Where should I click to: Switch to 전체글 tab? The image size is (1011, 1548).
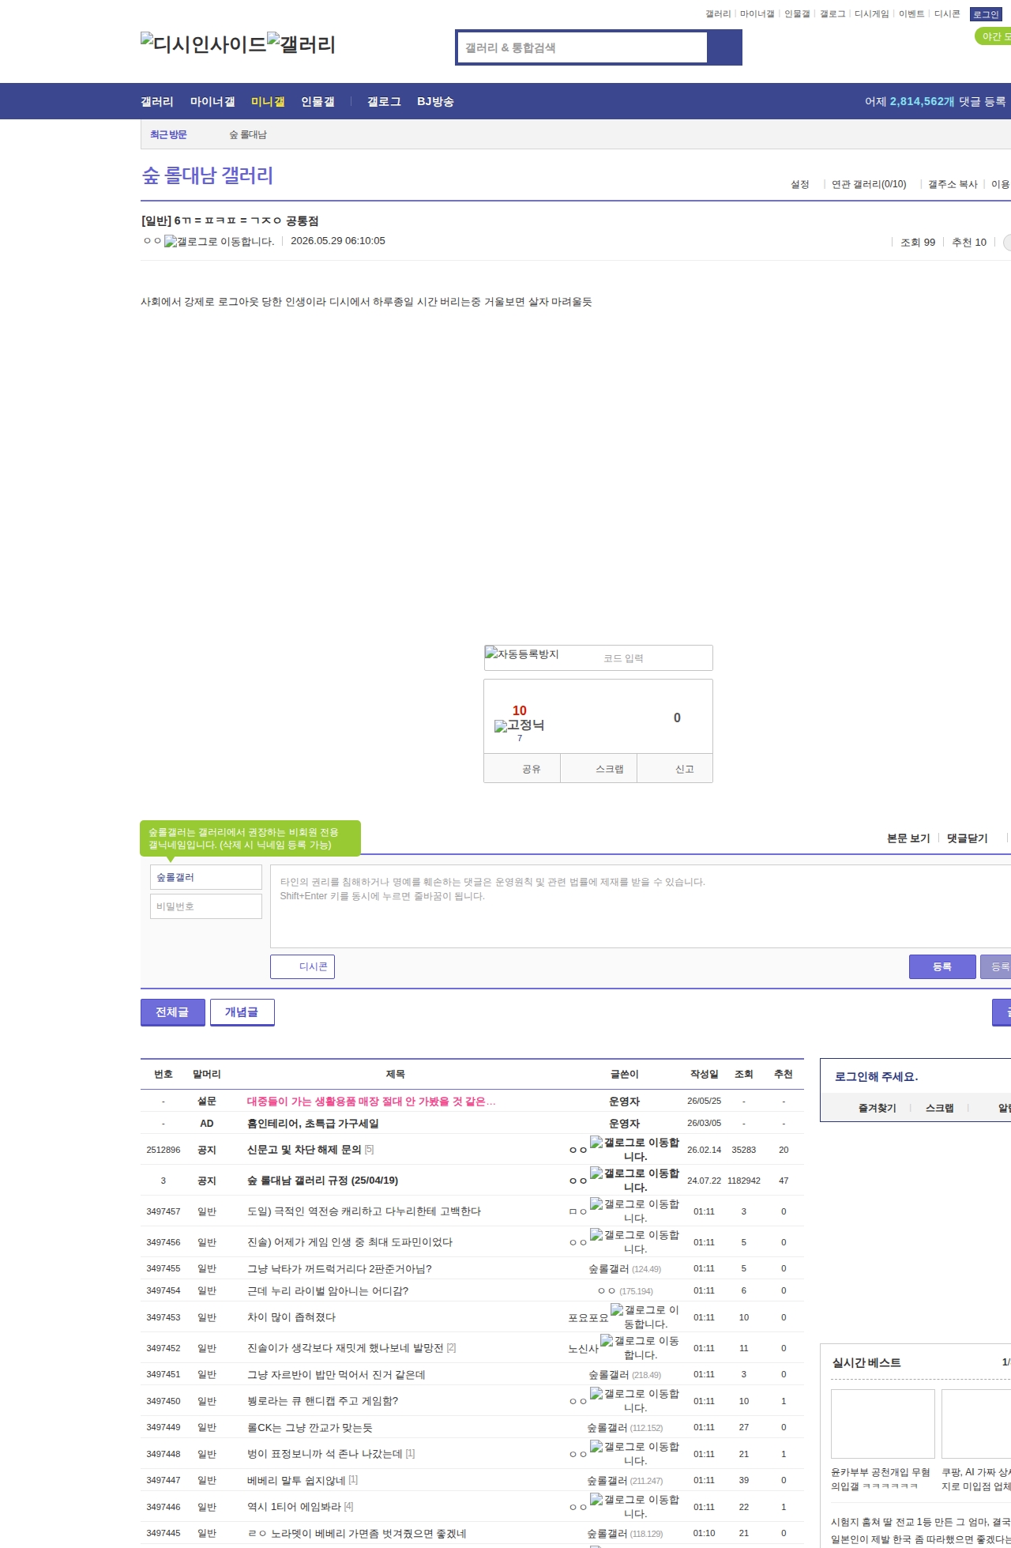(x=172, y=1012)
